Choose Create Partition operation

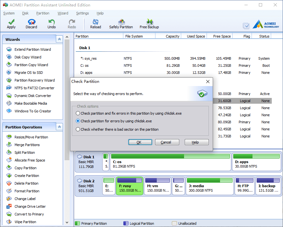point(27,176)
